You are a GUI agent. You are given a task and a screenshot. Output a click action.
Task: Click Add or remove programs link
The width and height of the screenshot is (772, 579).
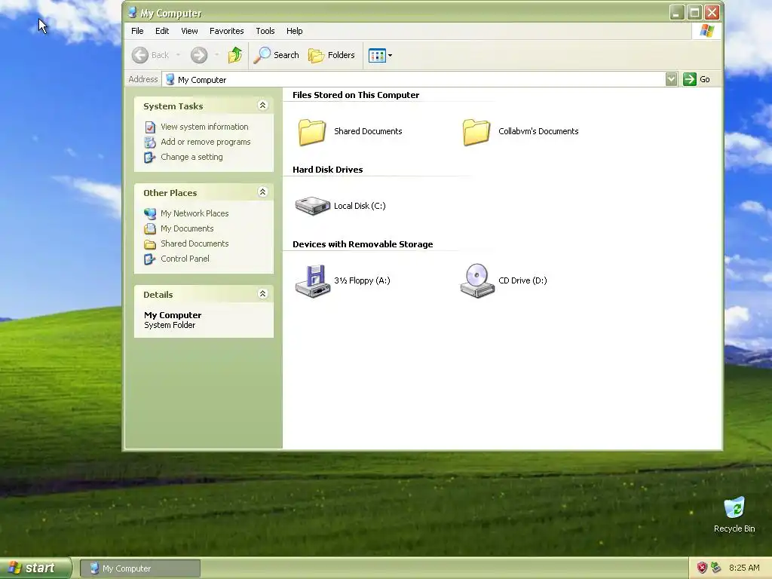(x=205, y=142)
